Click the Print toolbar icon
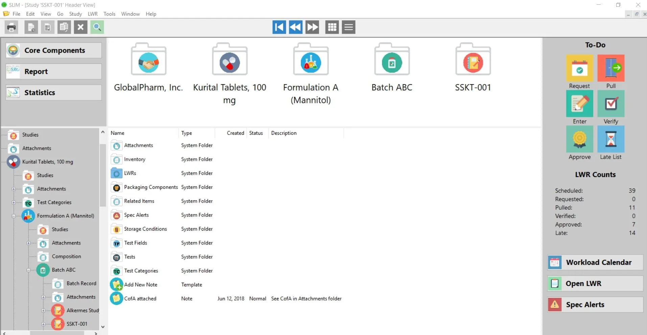 [x=11, y=27]
